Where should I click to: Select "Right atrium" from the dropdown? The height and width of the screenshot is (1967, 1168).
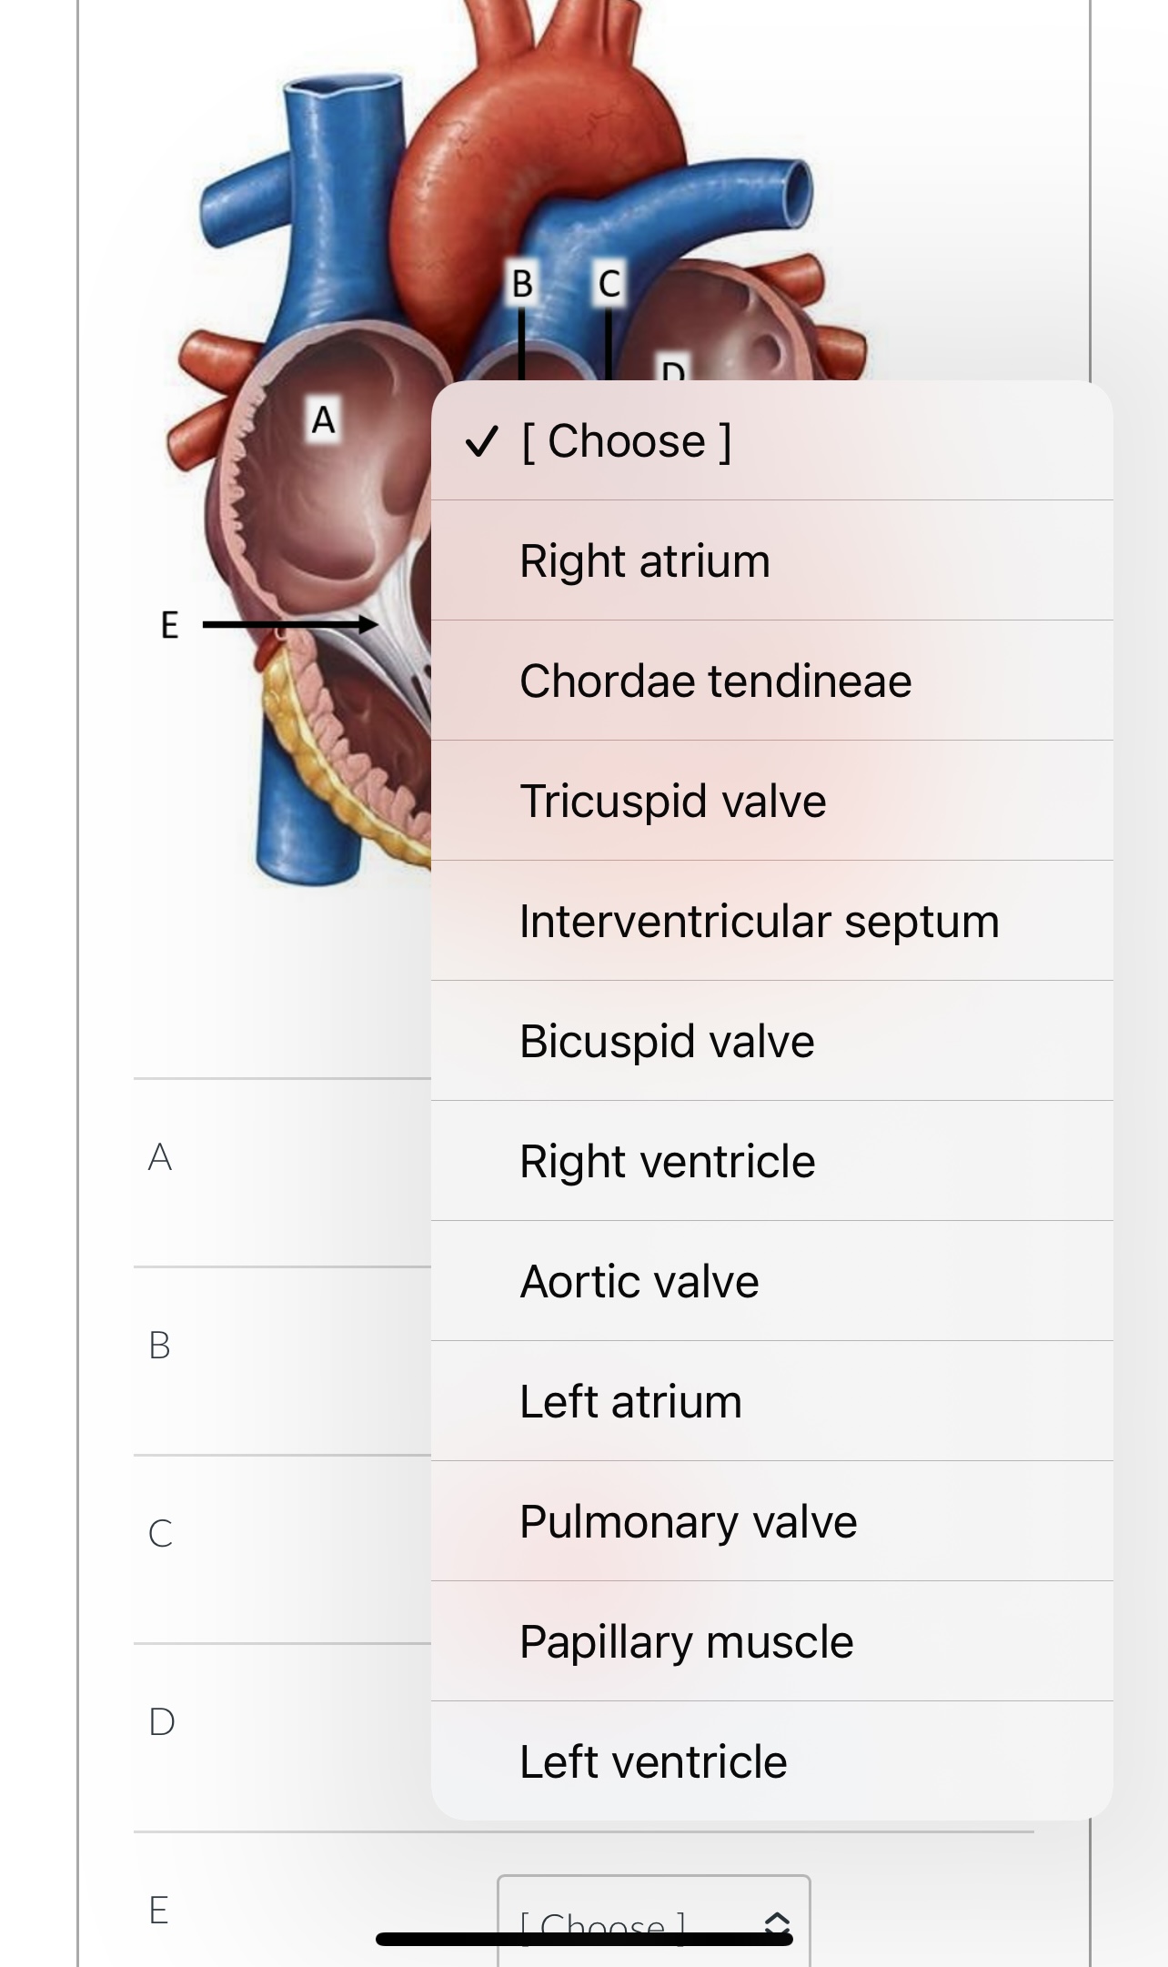pyautogui.click(x=644, y=560)
